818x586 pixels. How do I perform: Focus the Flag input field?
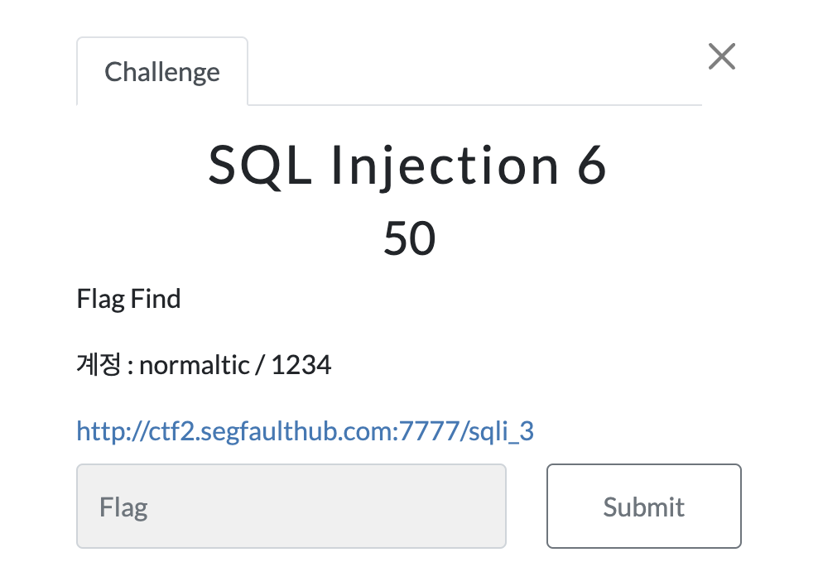(291, 506)
